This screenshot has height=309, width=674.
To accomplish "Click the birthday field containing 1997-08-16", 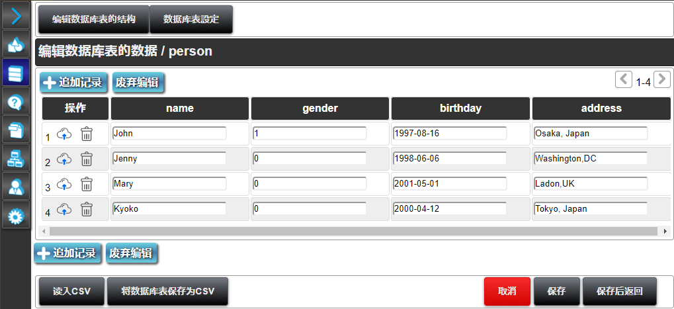I will [x=450, y=134].
